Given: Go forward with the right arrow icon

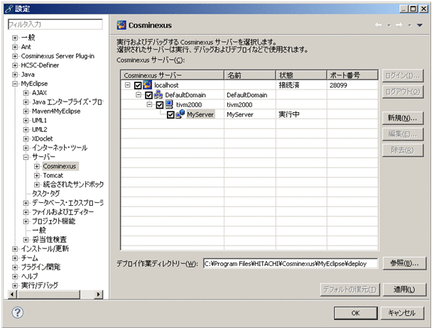Looking at the screenshot, I should click(x=399, y=25).
